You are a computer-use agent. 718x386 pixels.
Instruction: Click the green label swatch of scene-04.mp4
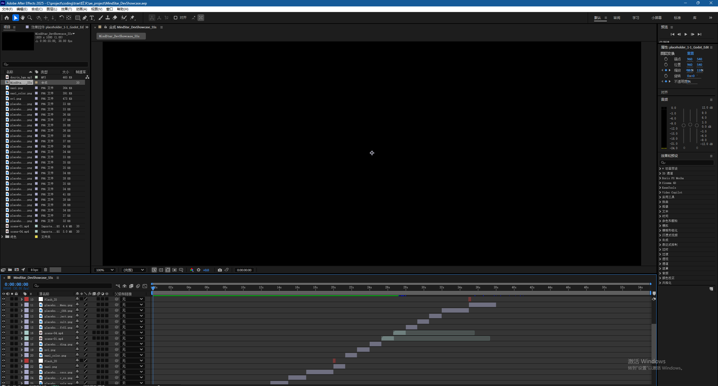click(x=26, y=333)
